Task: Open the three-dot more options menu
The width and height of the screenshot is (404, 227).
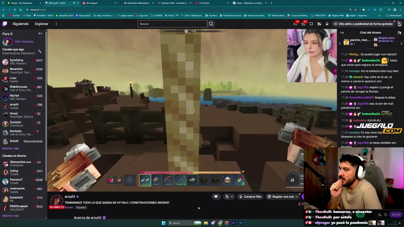Action: pyautogui.click(x=56, y=24)
